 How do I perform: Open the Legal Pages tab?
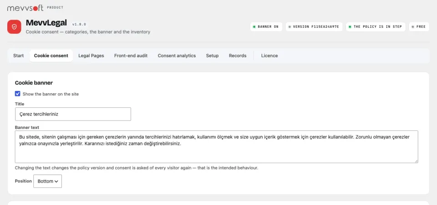point(91,55)
